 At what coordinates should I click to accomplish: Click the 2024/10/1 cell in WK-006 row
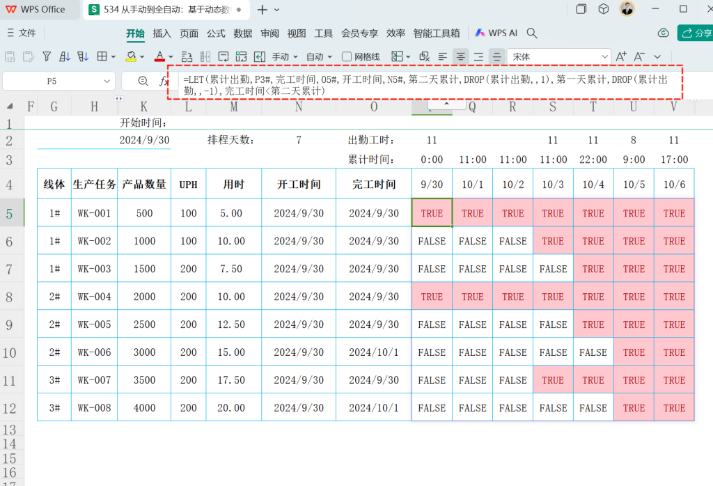pyautogui.click(x=374, y=352)
